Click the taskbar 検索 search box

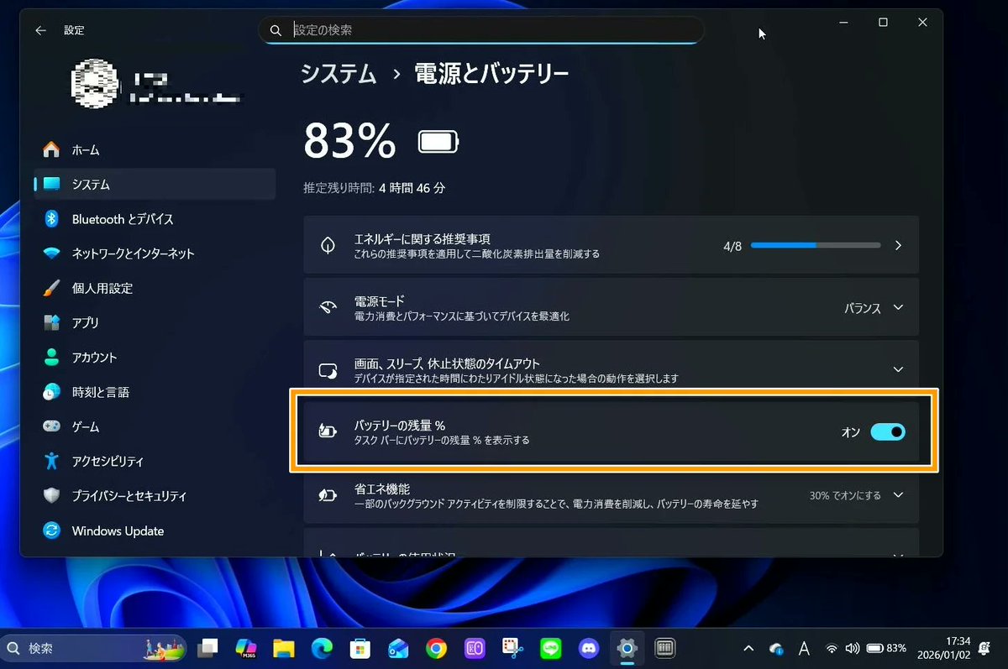[93, 648]
